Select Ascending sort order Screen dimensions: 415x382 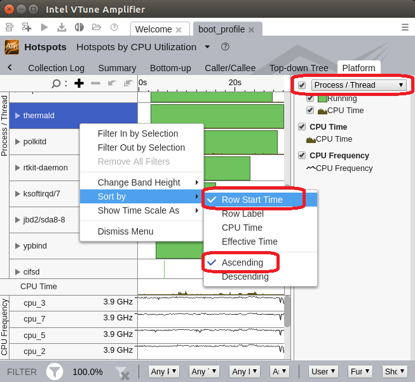[242, 263]
